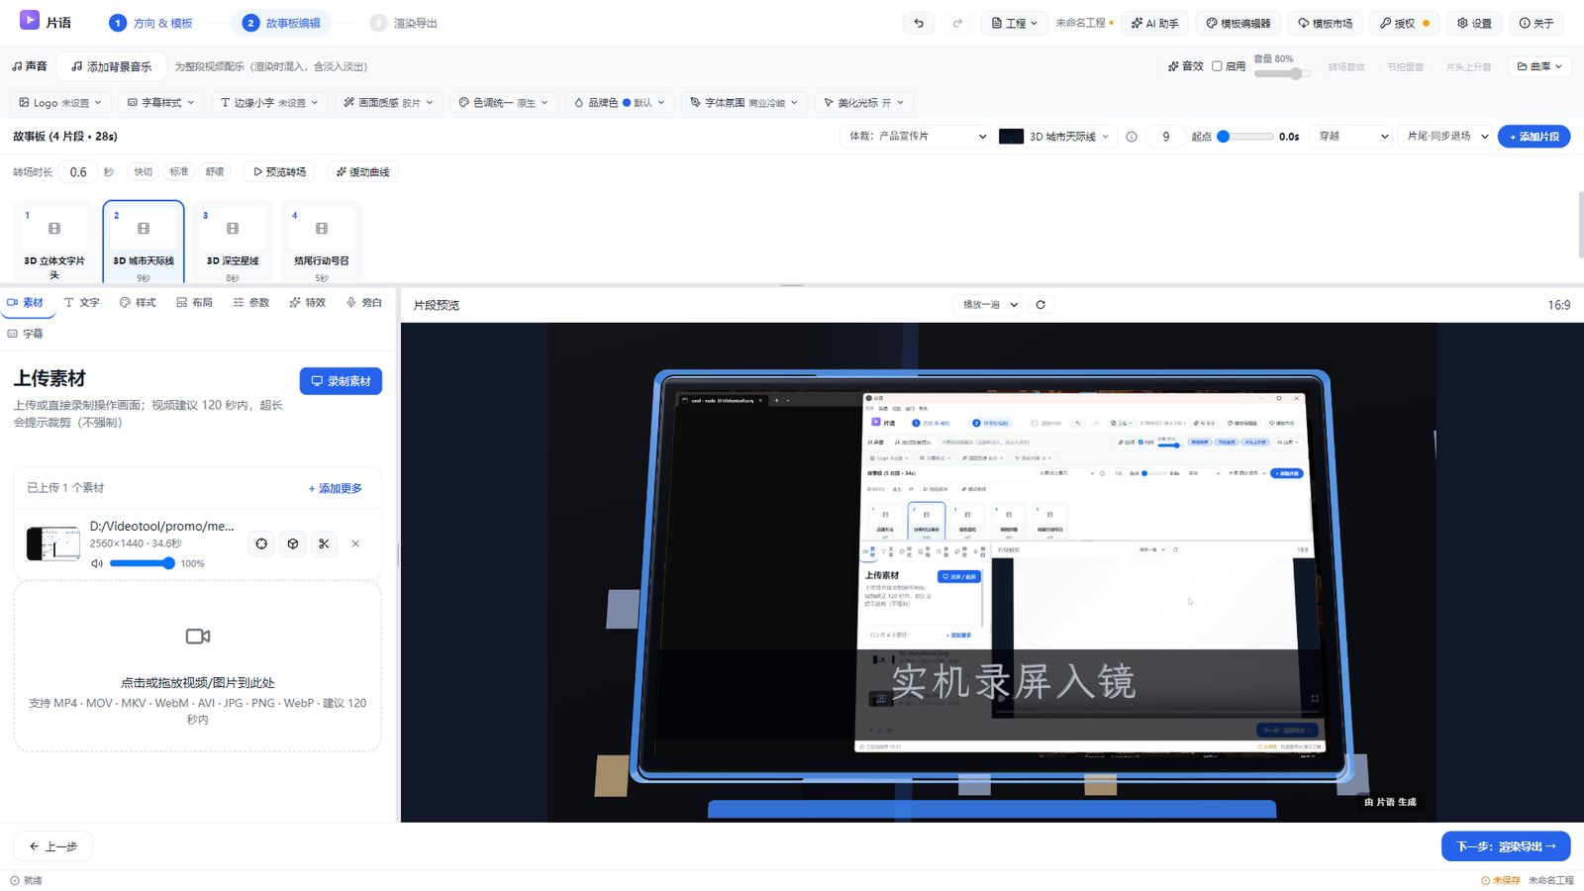Click 添加背景音乐 button
The width and height of the screenshot is (1584, 891).
click(112, 66)
